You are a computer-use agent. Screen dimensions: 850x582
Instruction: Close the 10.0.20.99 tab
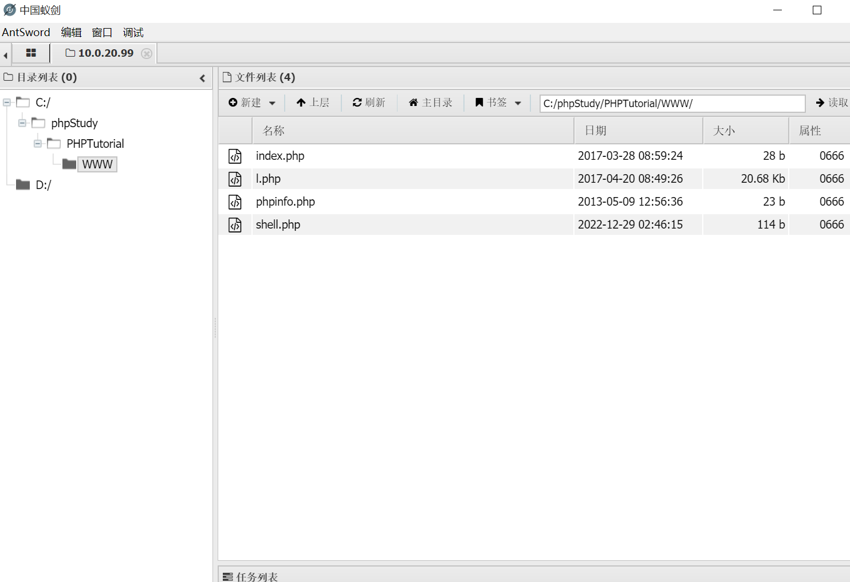pyautogui.click(x=147, y=53)
